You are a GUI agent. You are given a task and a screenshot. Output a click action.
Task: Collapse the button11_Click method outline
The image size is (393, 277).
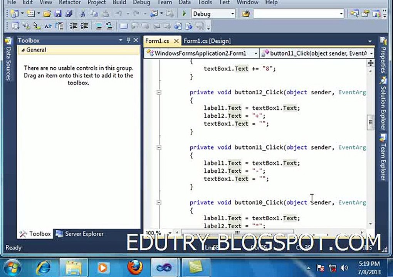click(159, 147)
